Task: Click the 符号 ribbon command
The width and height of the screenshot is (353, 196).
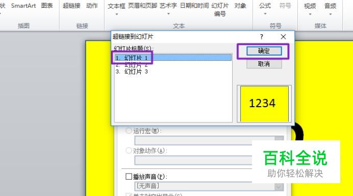Action: [285, 6]
